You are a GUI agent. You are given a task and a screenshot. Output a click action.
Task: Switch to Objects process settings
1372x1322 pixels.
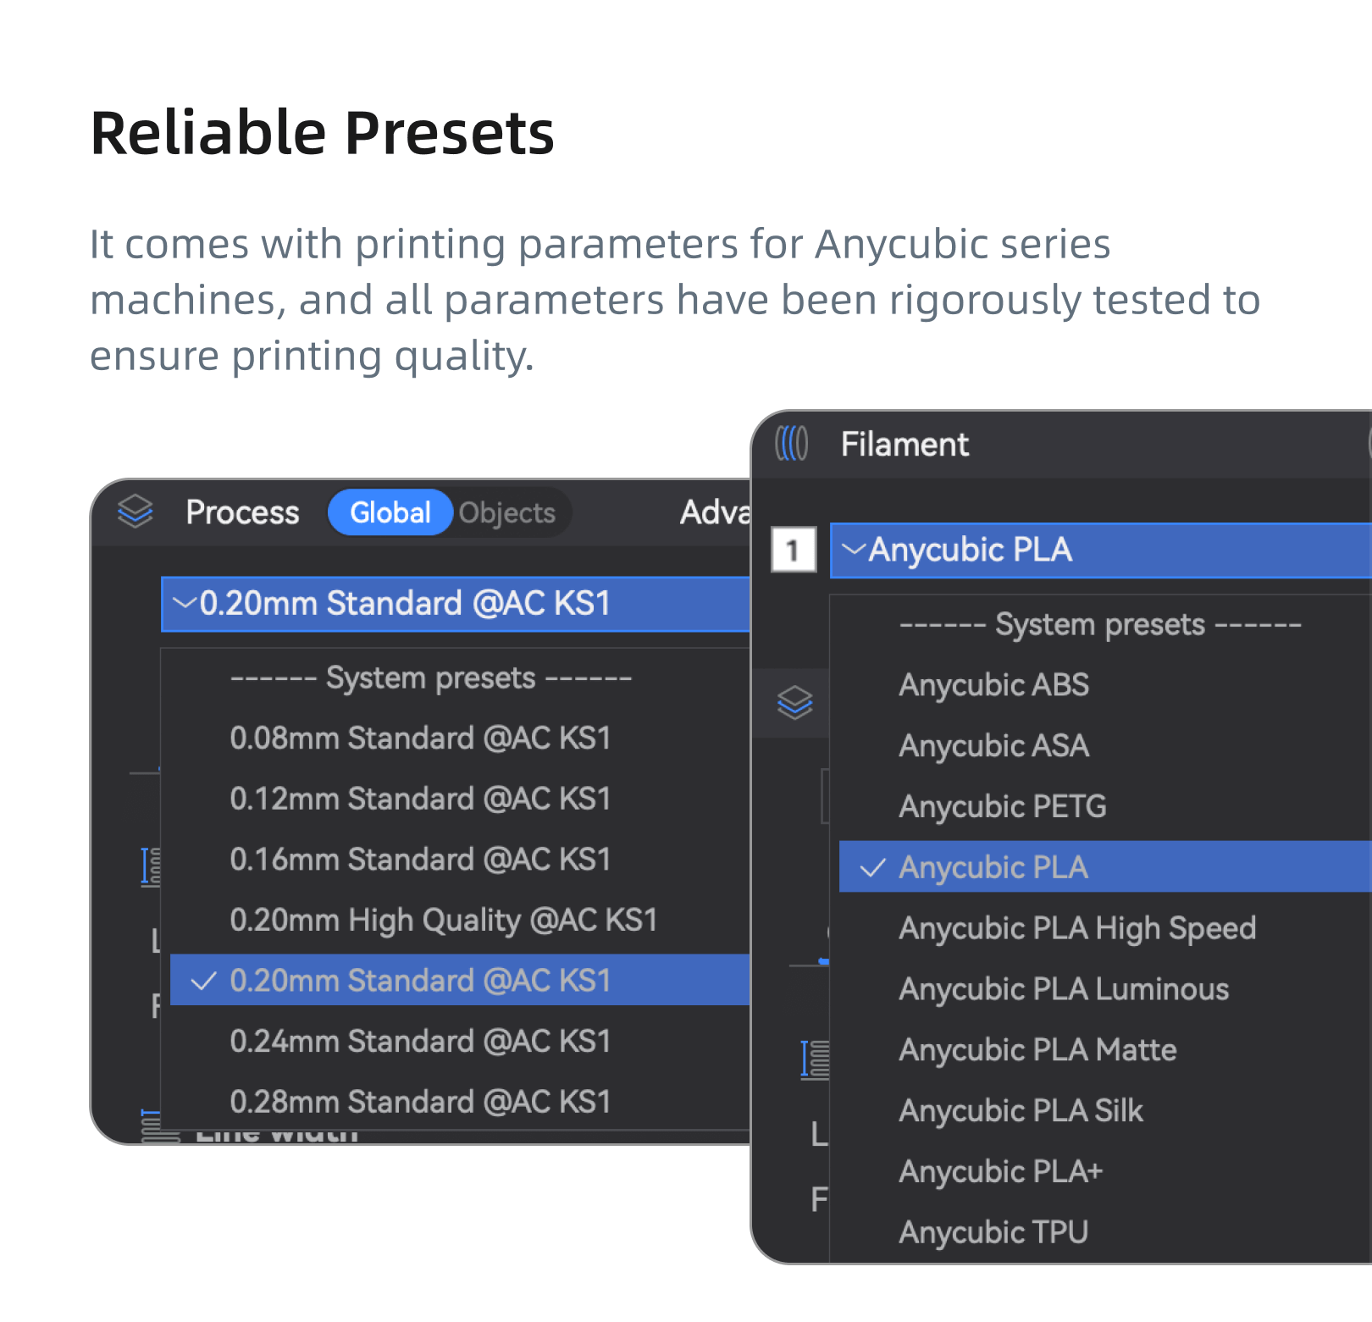point(507,512)
